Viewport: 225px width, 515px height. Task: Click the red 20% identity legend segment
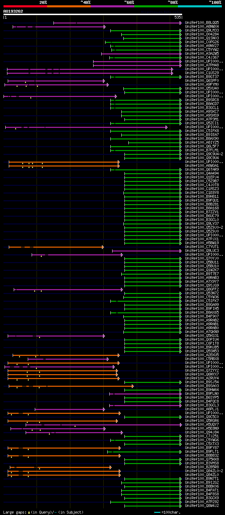25,6
